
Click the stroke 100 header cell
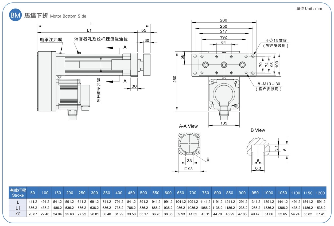tap(45, 193)
